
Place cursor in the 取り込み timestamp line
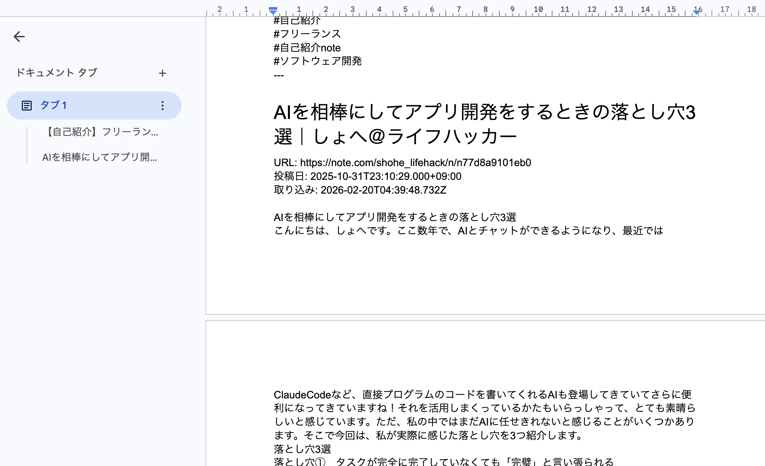pyautogui.click(x=360, y=190)
